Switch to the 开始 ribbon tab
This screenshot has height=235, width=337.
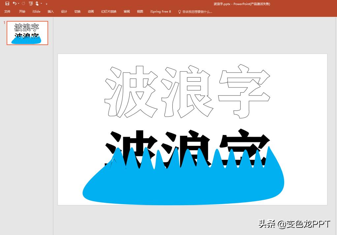[22, 12]
